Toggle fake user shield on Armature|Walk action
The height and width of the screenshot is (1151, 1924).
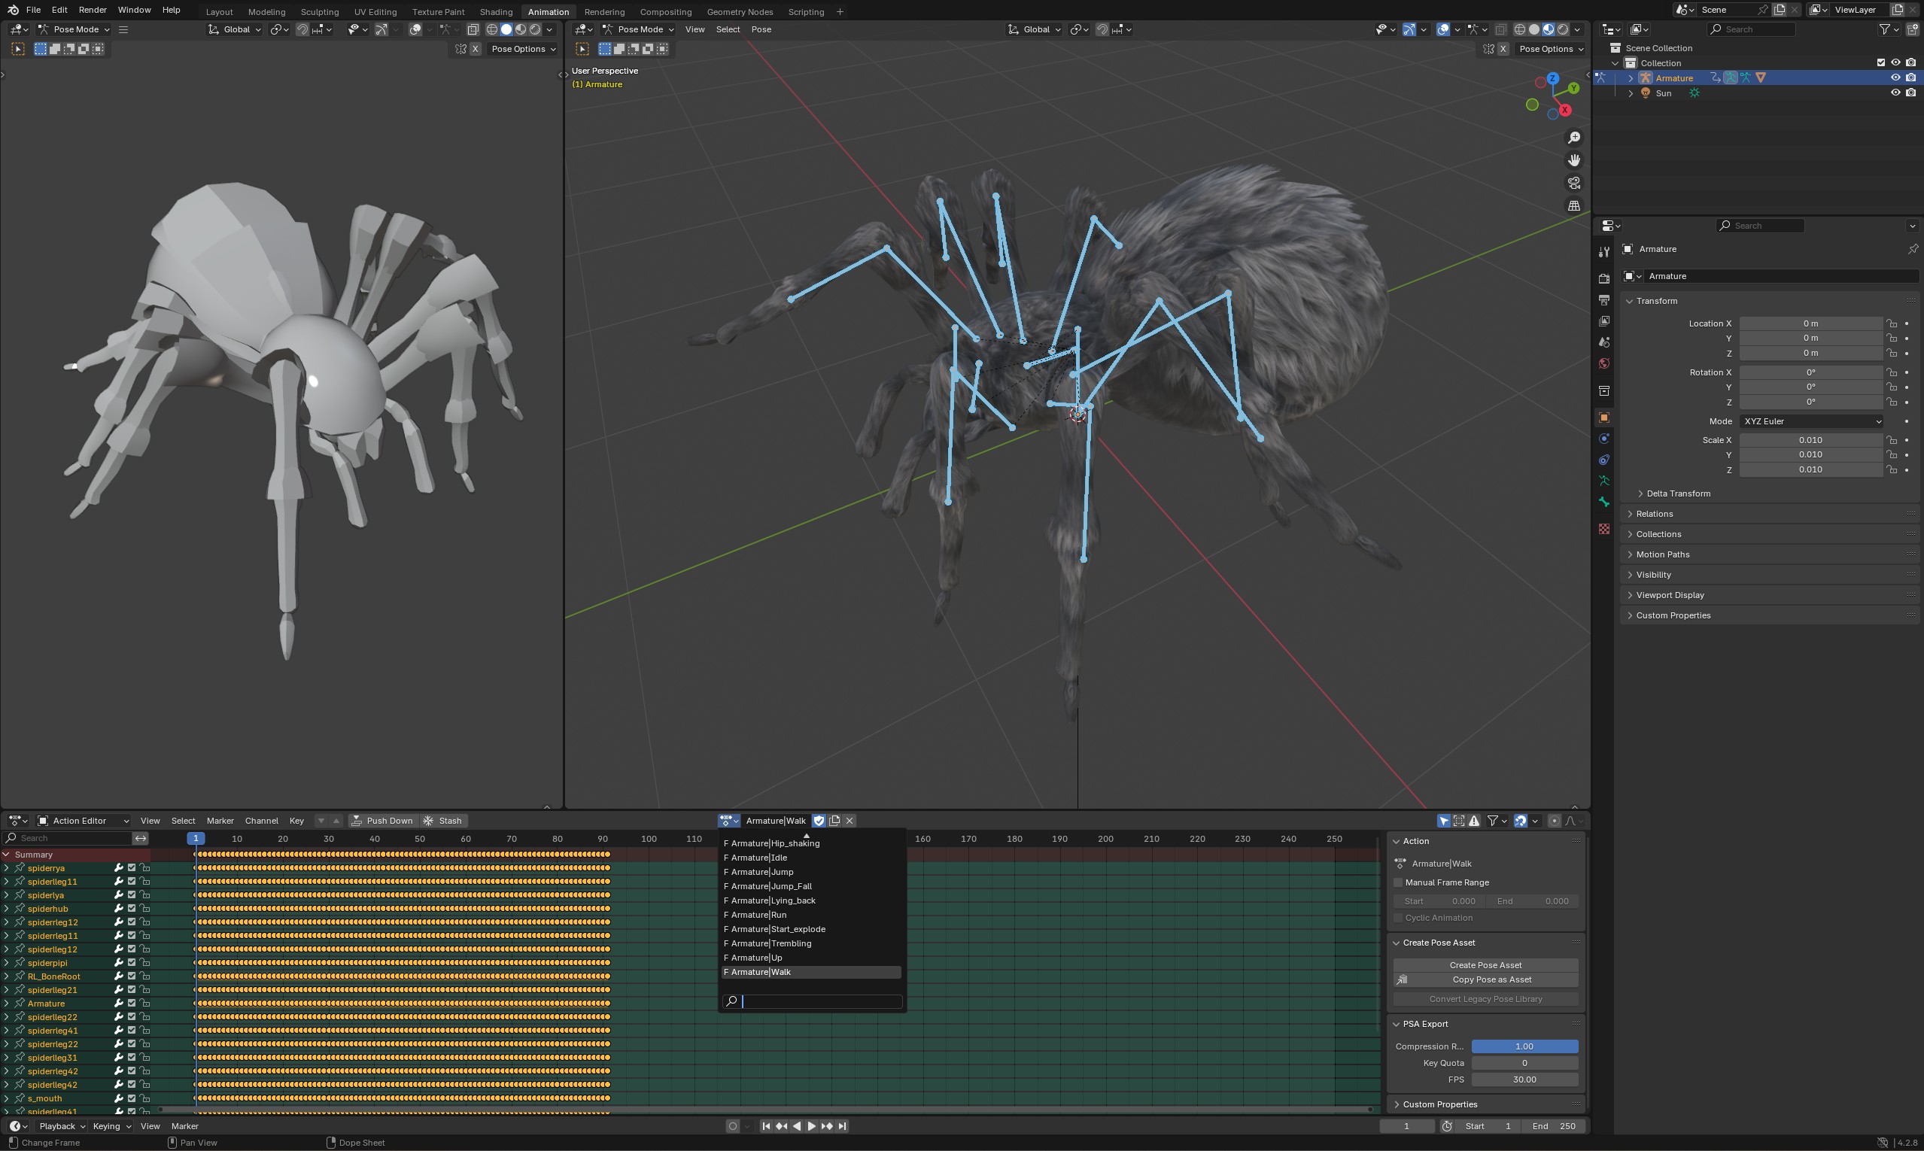819,821
